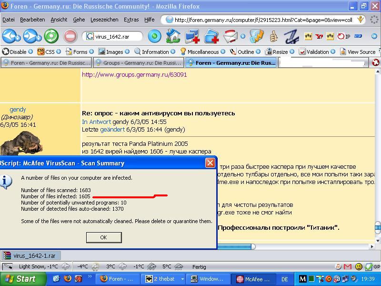Reload the page with green refresh icon
This screenshot has width=381, height=286.
click(51, 36)
